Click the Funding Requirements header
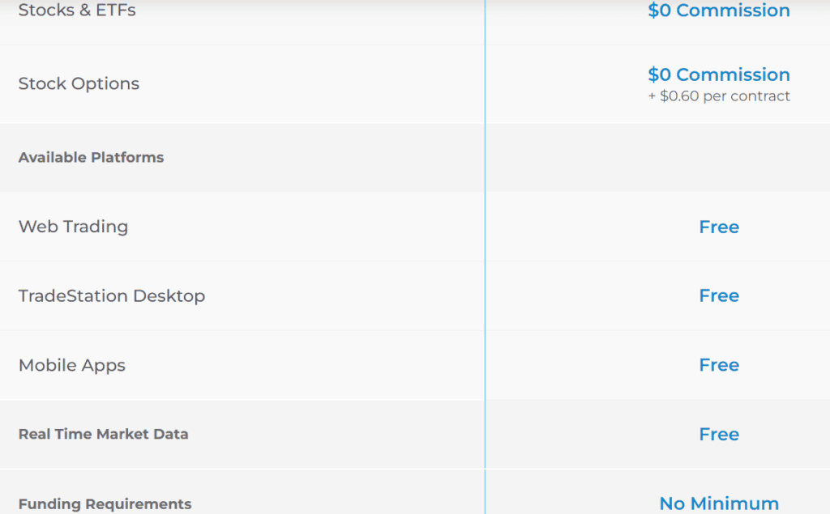Viewport: 830px width, 514px height. pos(105,504)
